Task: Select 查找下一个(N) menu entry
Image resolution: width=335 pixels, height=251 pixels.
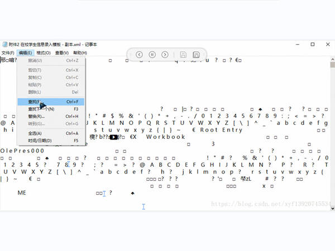Action: 51,109
